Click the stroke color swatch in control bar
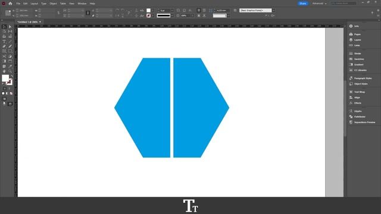The image size is (381, 214). coord(148,15)
